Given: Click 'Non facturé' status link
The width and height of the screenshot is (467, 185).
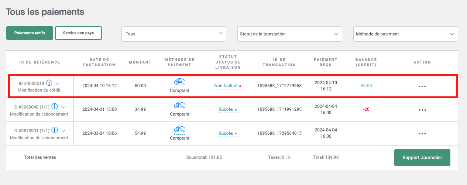Looking at the screenshot, I should 226,86.
